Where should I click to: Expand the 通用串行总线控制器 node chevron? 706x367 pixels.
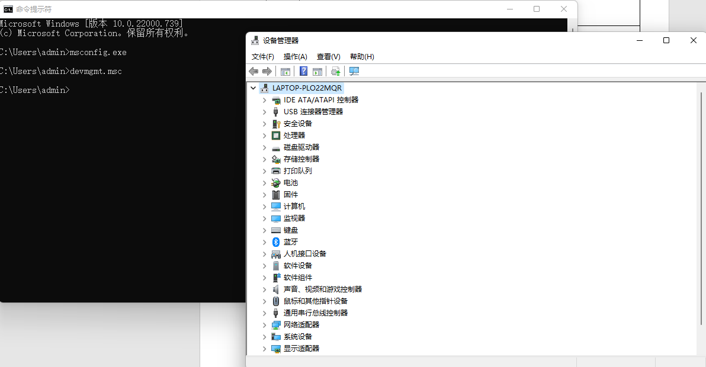(x=265, y=313)
